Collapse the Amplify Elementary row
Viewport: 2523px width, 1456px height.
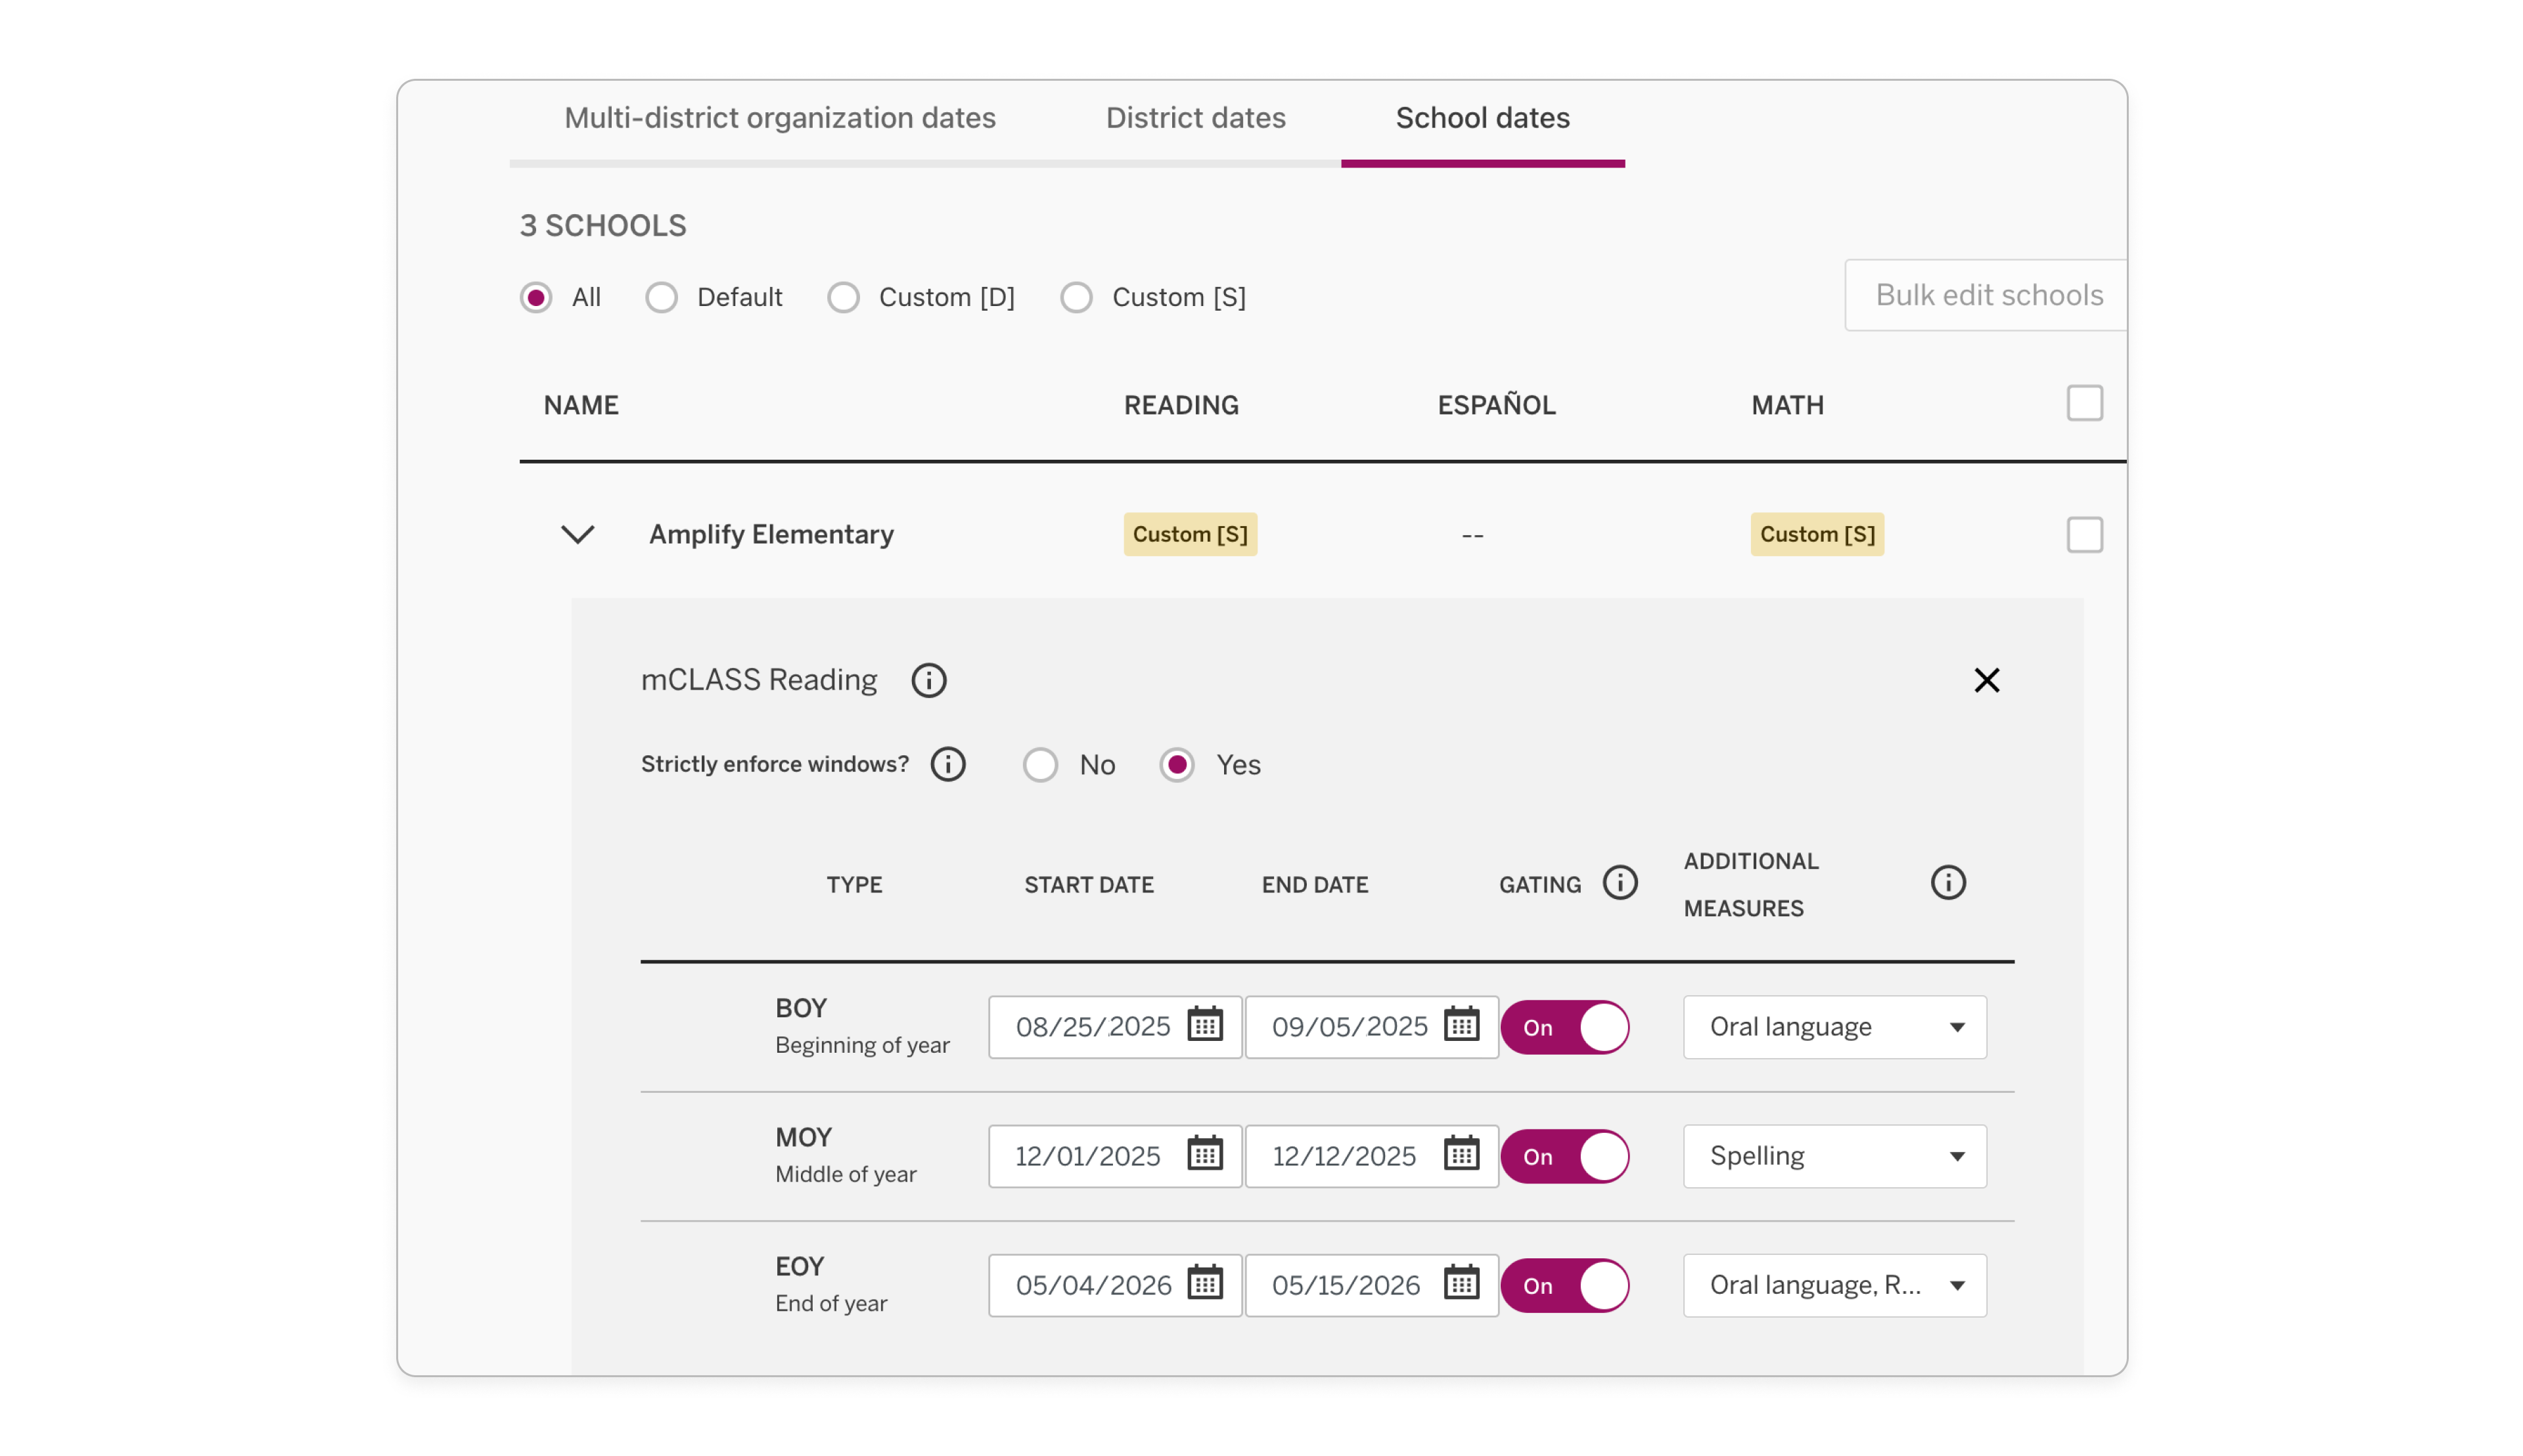578,534
